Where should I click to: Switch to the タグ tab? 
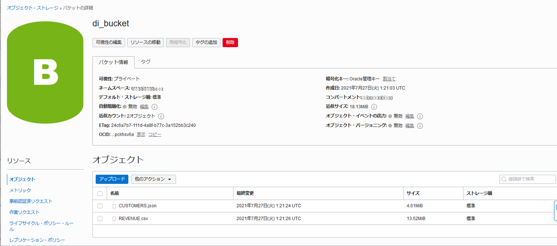click(x=145, y=62)
